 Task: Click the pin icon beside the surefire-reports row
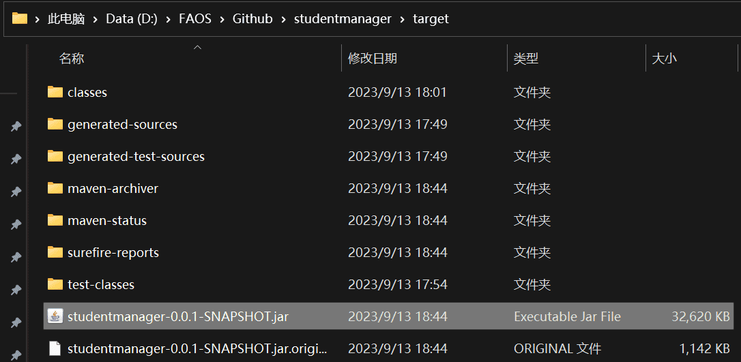16,257
